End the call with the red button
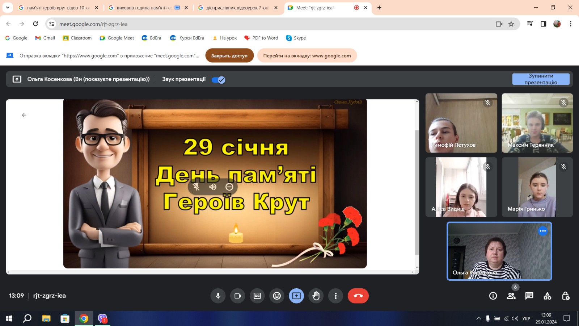This screenshot has height=326, width=579. pyautogui.click(x=358, y=296)
